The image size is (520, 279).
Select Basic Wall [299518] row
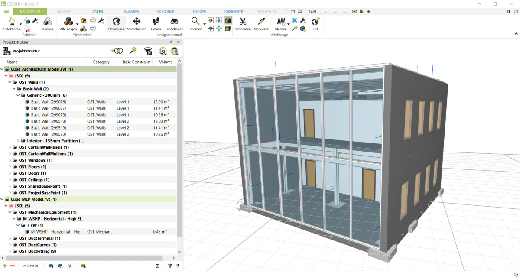(x=49, y=121)
